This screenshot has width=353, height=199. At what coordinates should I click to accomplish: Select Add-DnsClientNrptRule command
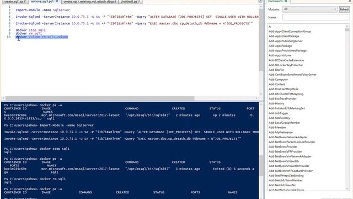[x=283, y=89]
